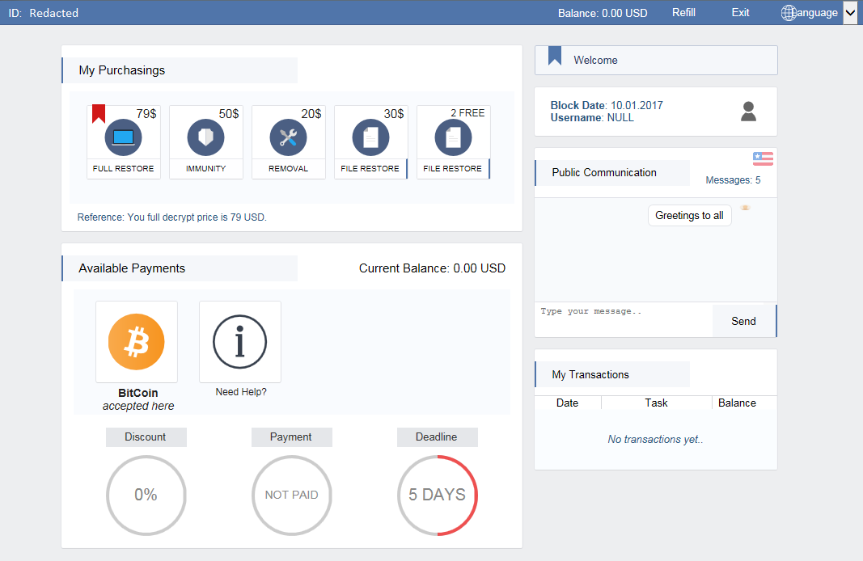Click the orange BitCoin payment icon
This screenshot has width=863, height=561.
pyautogui.click(x=137, y=342)
